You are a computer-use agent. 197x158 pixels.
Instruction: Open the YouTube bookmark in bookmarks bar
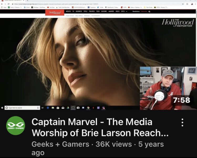(x=51, y=7)
